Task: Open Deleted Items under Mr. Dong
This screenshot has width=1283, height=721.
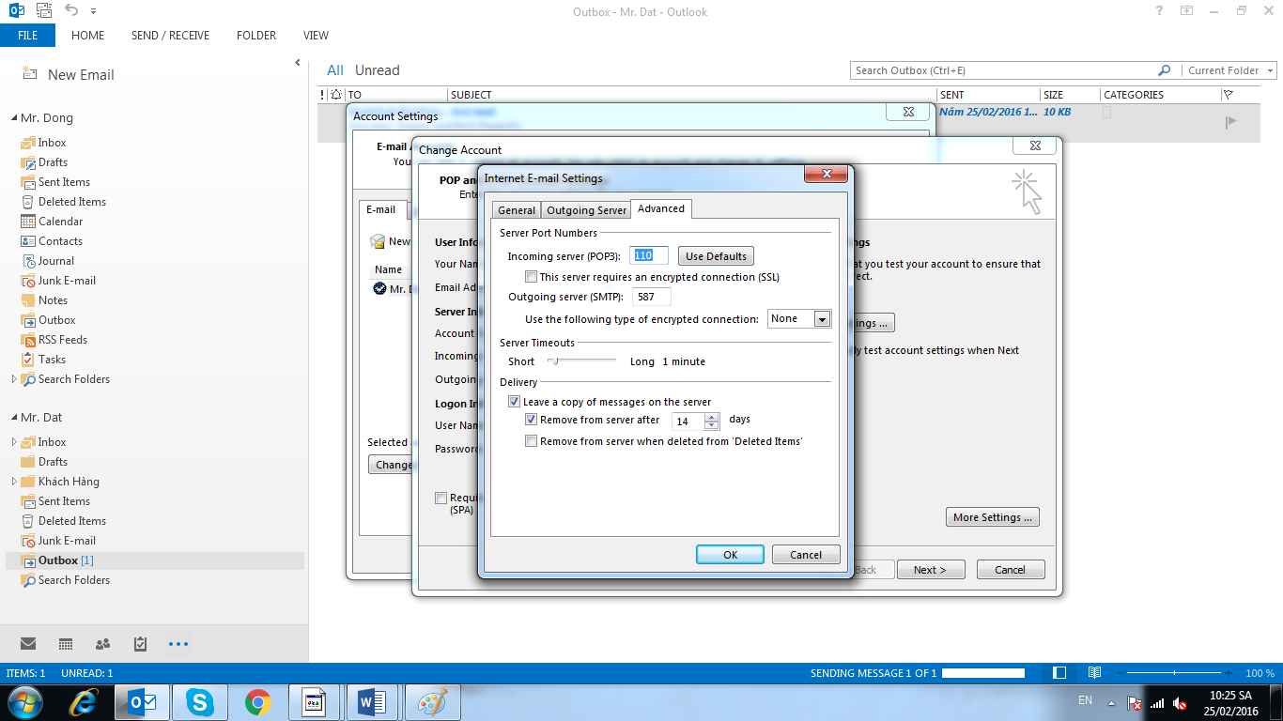Action: click(71, 202)
